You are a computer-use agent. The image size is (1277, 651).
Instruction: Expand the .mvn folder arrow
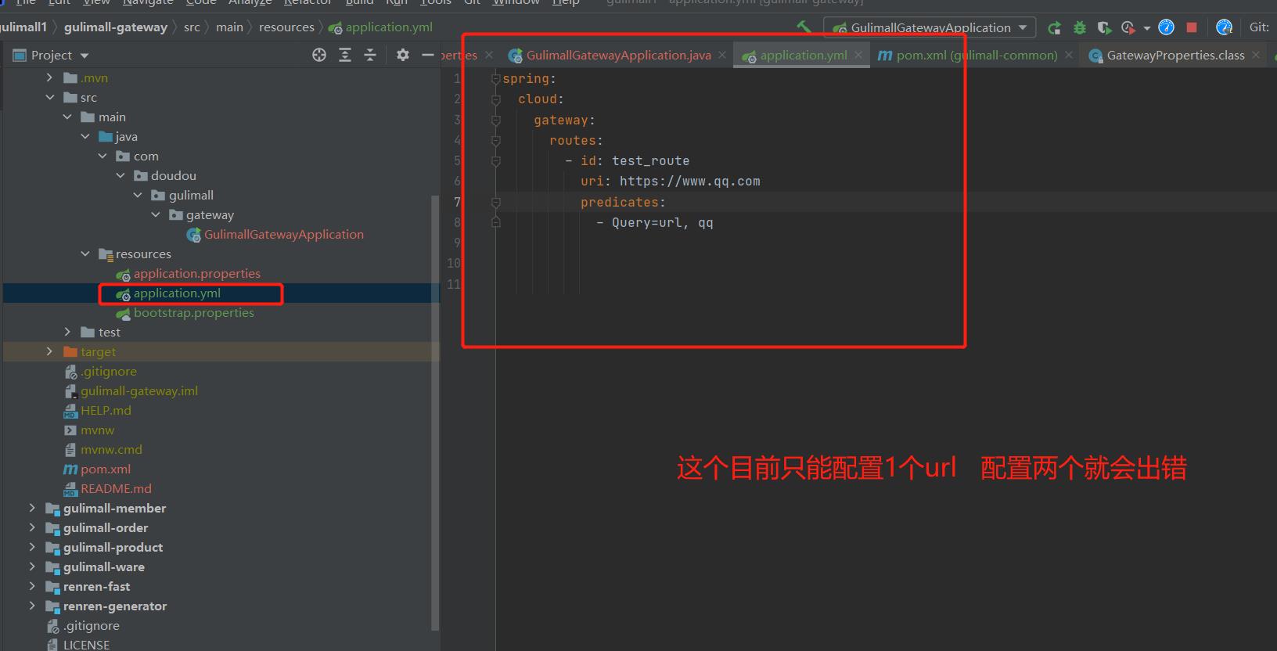49,77
